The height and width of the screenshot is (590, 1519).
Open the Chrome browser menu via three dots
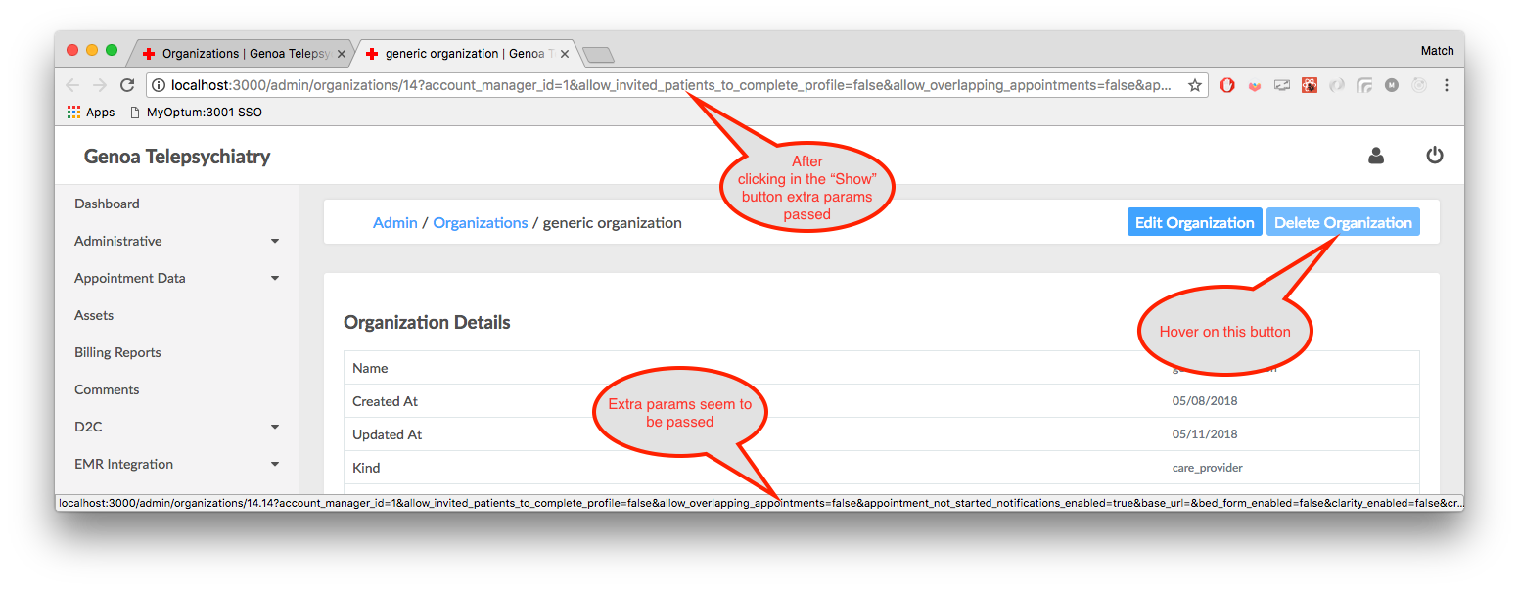coord(1447,85)
